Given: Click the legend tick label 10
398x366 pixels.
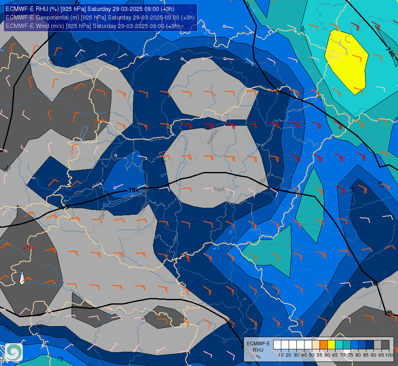Looking at the screenshot, I should click(x=281, y=355).
